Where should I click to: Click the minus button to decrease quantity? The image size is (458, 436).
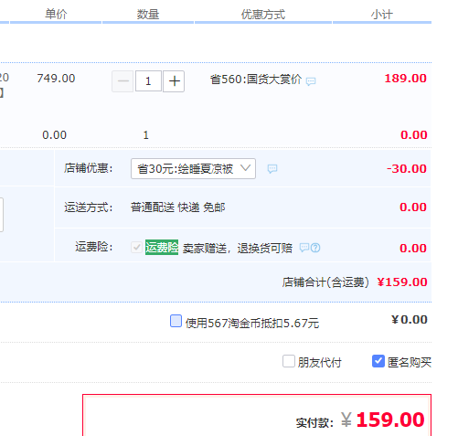[122, 81]
